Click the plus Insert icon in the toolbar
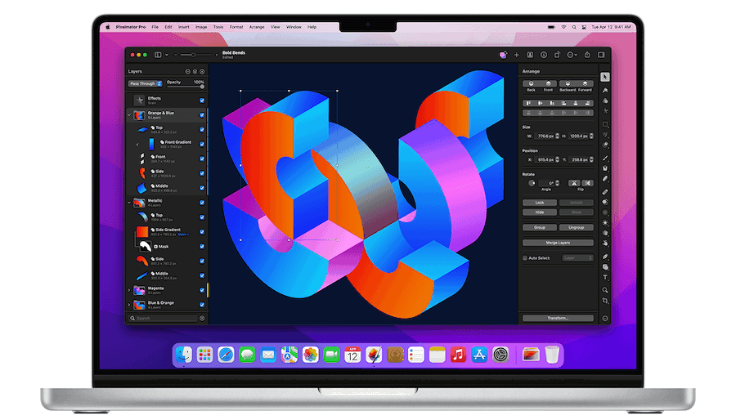 pyautogui.click(x=517, y=55)
